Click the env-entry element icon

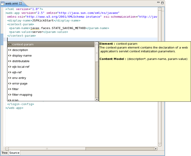click(10, 78)
